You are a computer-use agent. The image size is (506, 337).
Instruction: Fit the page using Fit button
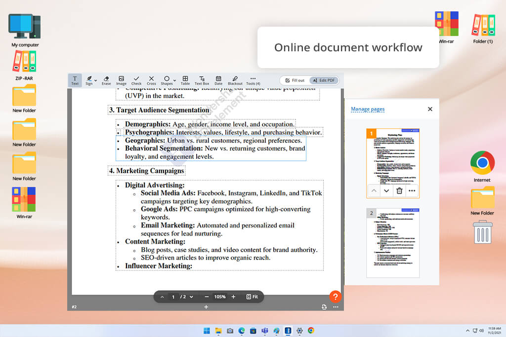pos(252,297)
